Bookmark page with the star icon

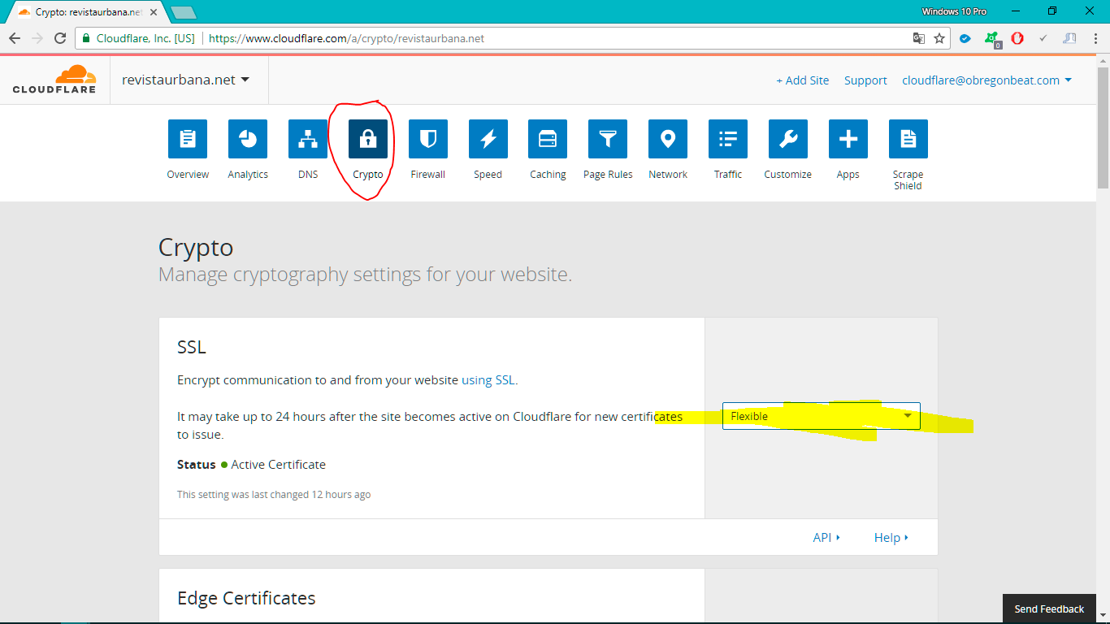pos(939,38)
